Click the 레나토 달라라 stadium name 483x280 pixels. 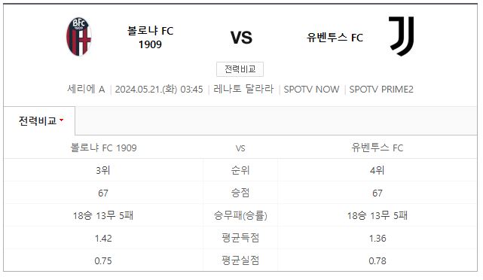tap(243, 89)
